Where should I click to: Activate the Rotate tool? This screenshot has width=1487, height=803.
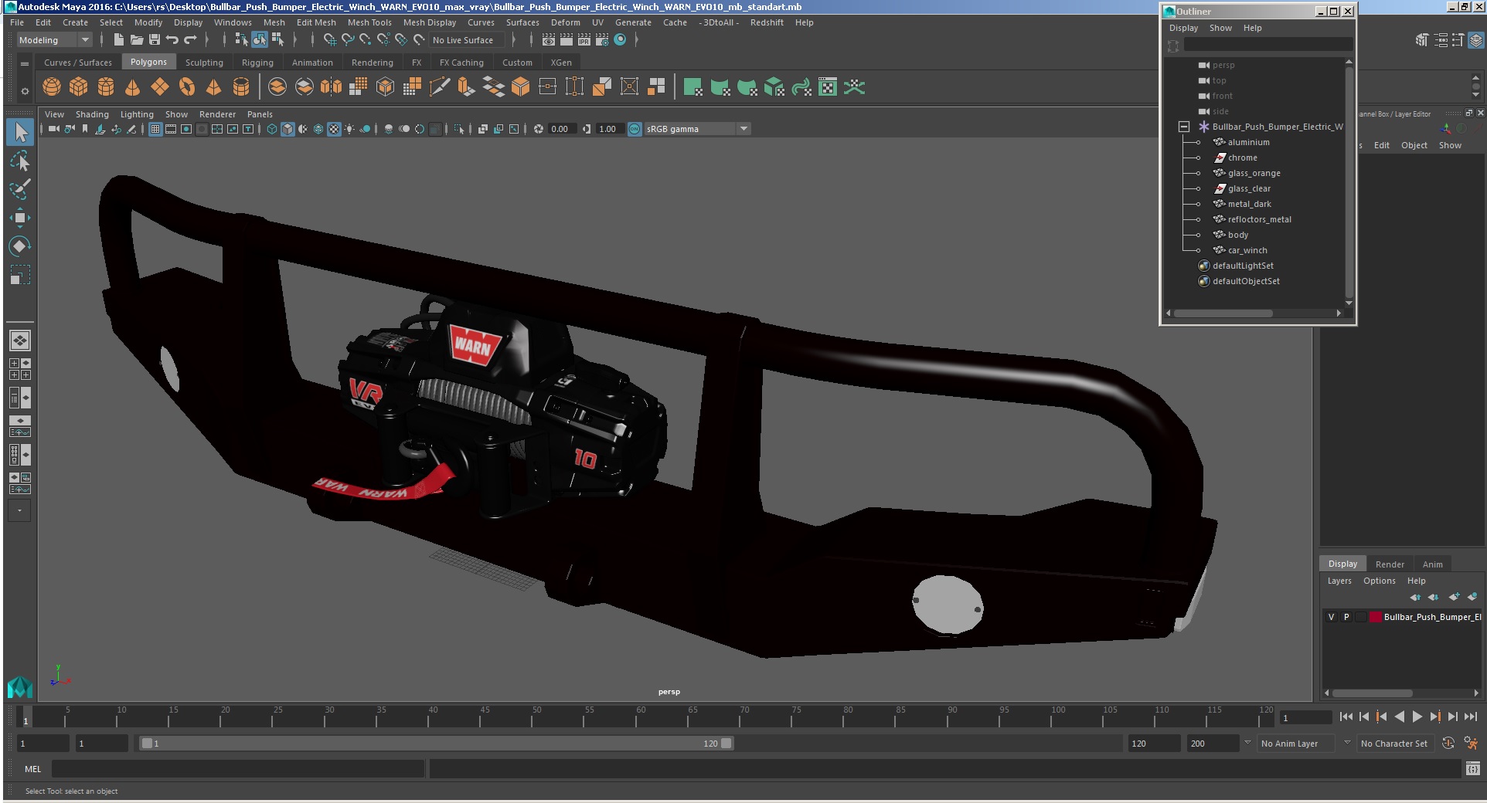coord(20,246)
